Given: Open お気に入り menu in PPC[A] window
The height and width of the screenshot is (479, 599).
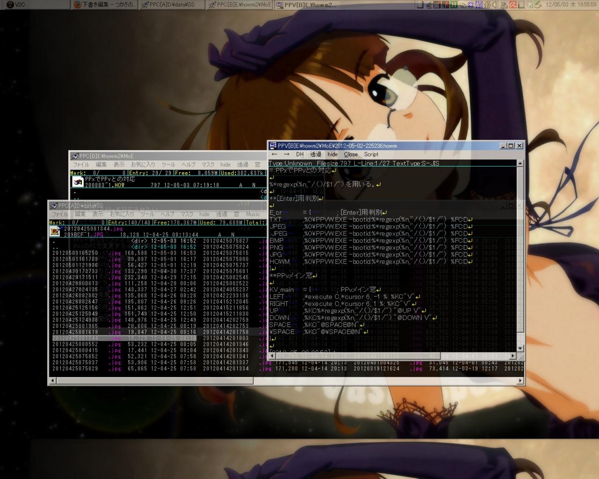Looking at the screenshot, I should point(122,214).
